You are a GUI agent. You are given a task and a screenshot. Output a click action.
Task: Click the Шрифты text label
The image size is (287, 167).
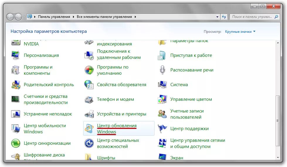pos(106,158)
